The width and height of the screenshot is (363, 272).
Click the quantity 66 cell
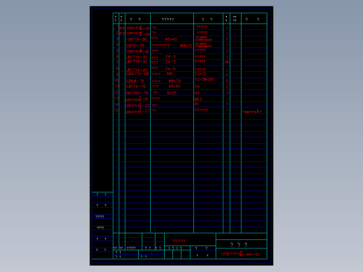pos(227,62)
